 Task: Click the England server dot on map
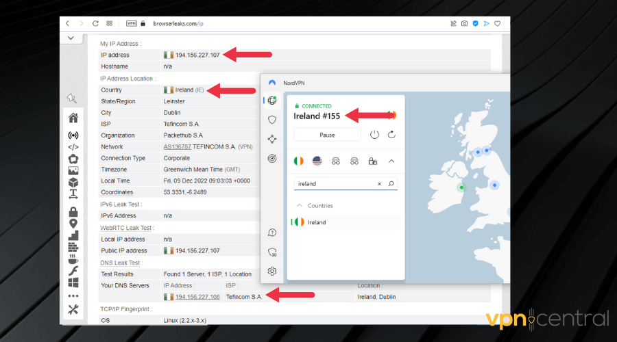coord(494,185)
